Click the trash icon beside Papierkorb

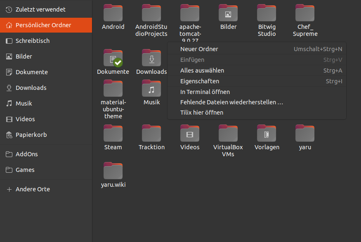click(x=9, y=135)
